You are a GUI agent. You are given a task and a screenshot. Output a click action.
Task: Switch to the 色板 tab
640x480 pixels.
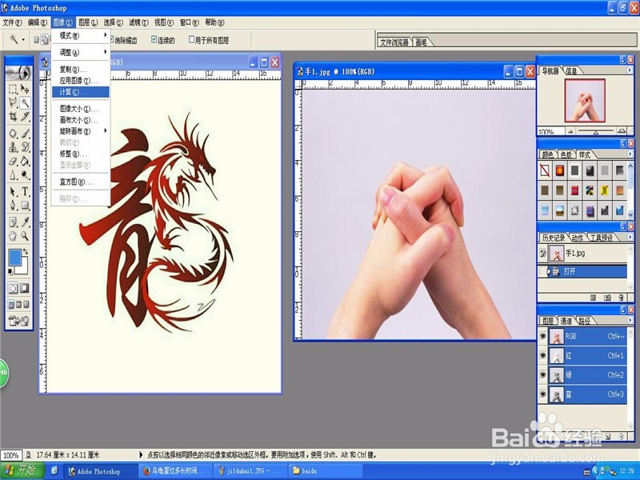566,154
